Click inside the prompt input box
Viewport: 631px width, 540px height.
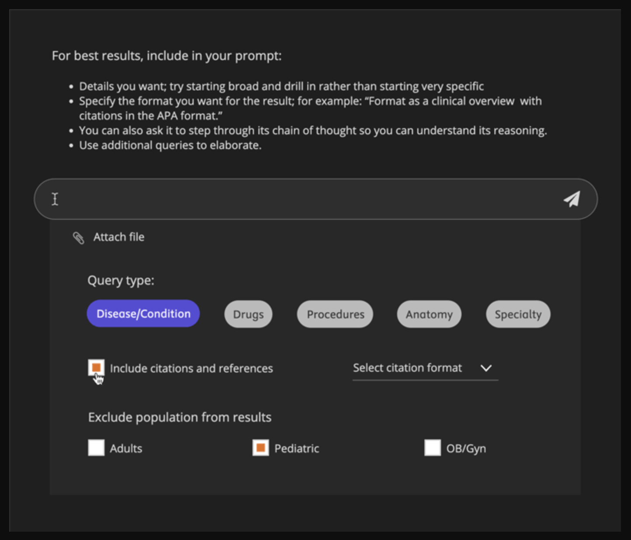pyautogui.click(x=306, y=199)
